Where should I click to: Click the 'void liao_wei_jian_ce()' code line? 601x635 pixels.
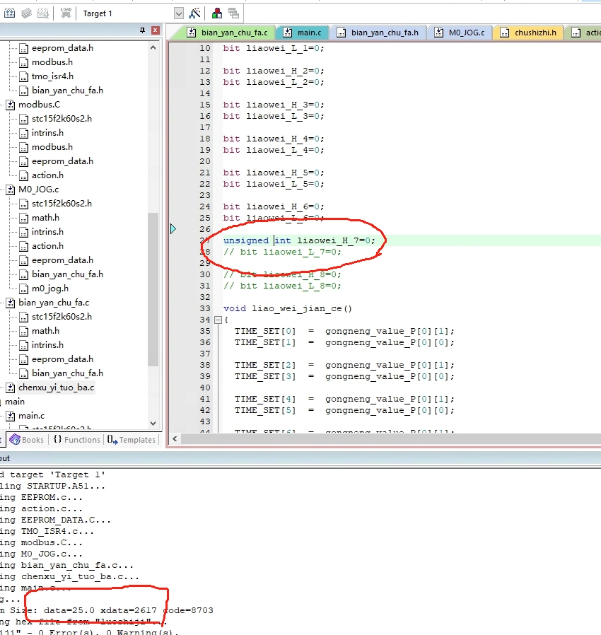288,308
